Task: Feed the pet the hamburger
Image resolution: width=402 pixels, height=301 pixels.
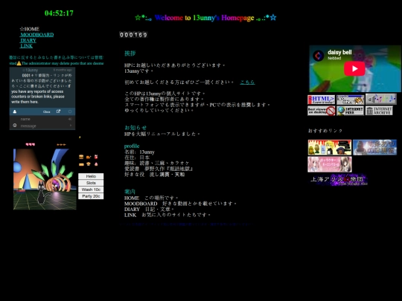Action: click(81, 157)
